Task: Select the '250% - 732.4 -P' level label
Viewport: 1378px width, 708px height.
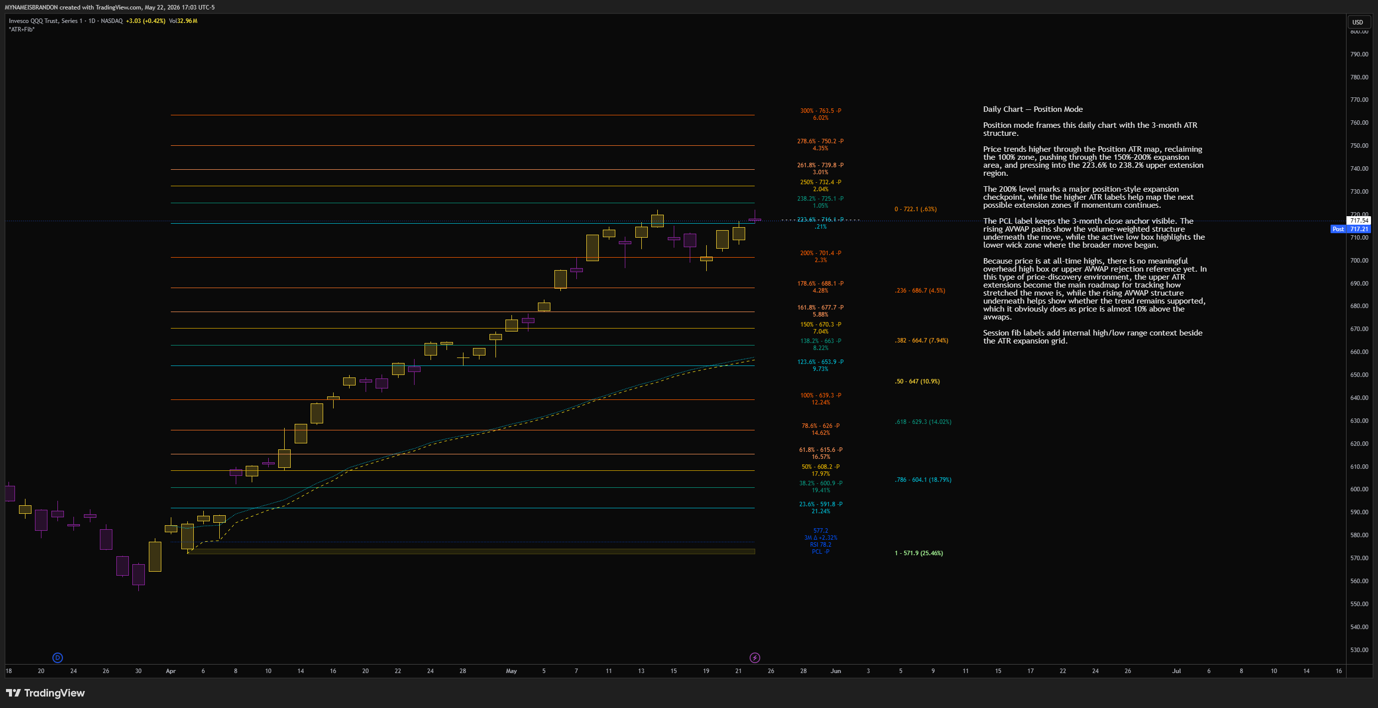Action: click(x=820, y=182)
